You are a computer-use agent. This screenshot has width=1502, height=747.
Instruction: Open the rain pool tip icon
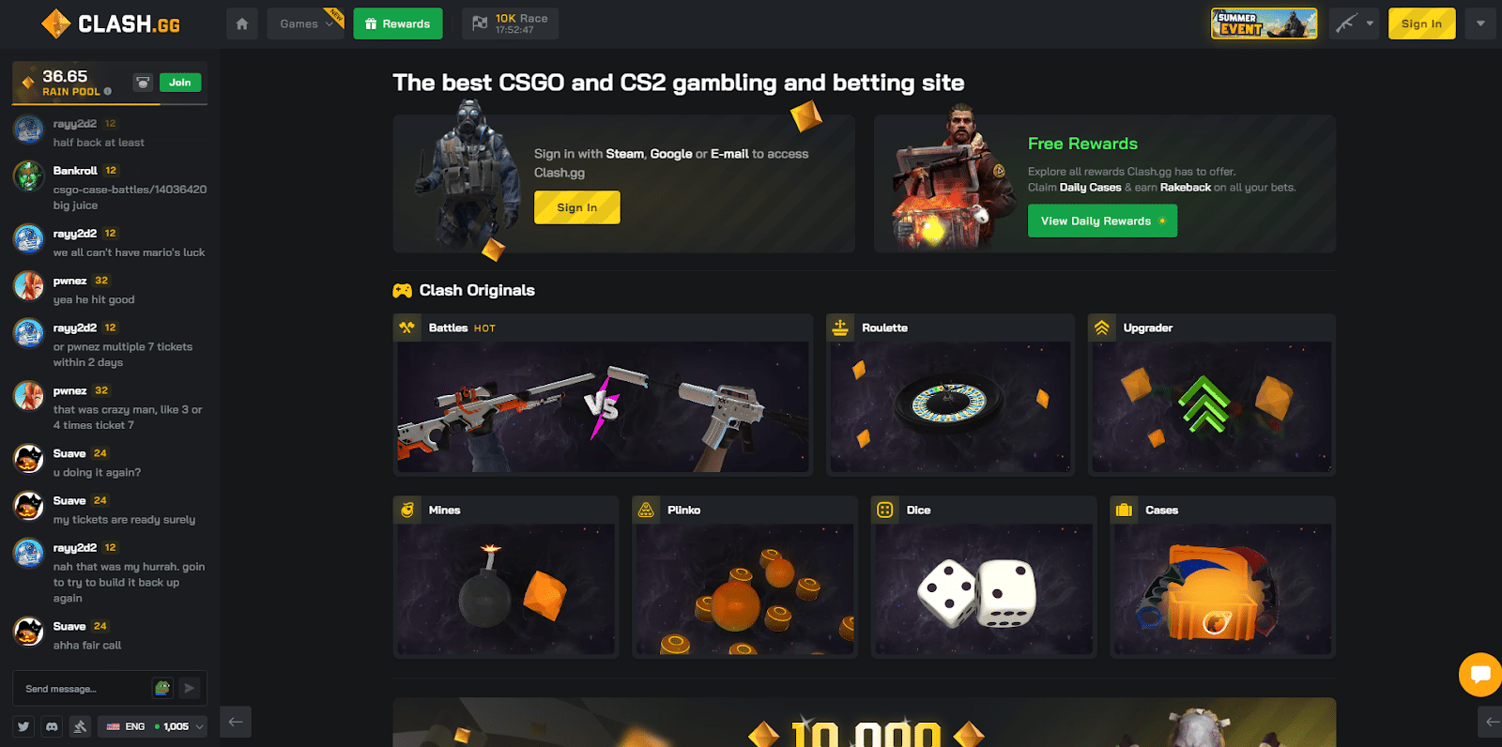point(143,83)
